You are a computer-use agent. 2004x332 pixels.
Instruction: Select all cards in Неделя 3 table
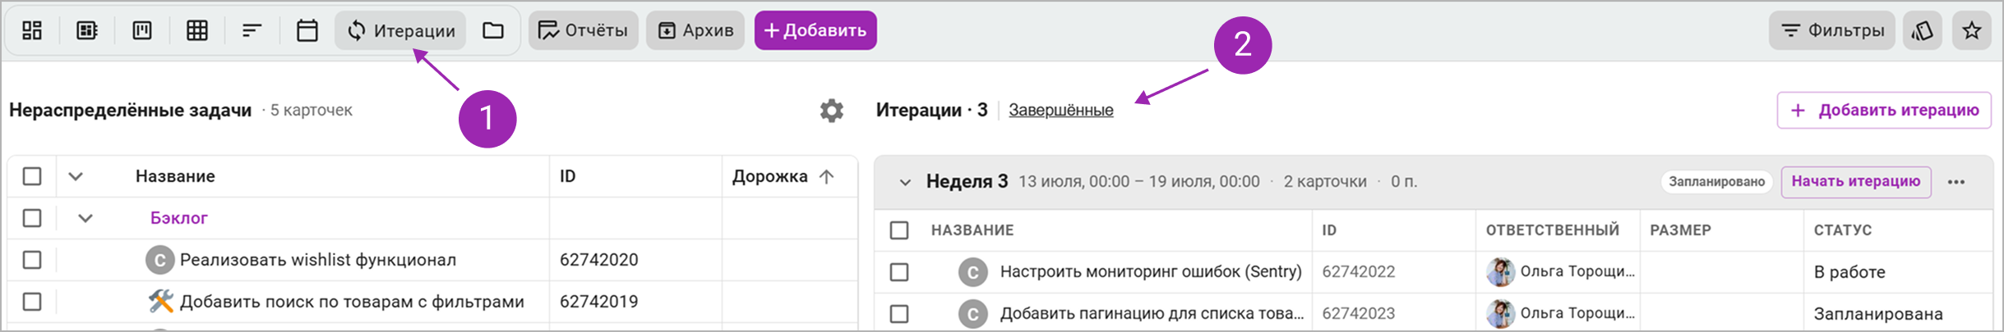pyautogui.click(x=899, y=230)
